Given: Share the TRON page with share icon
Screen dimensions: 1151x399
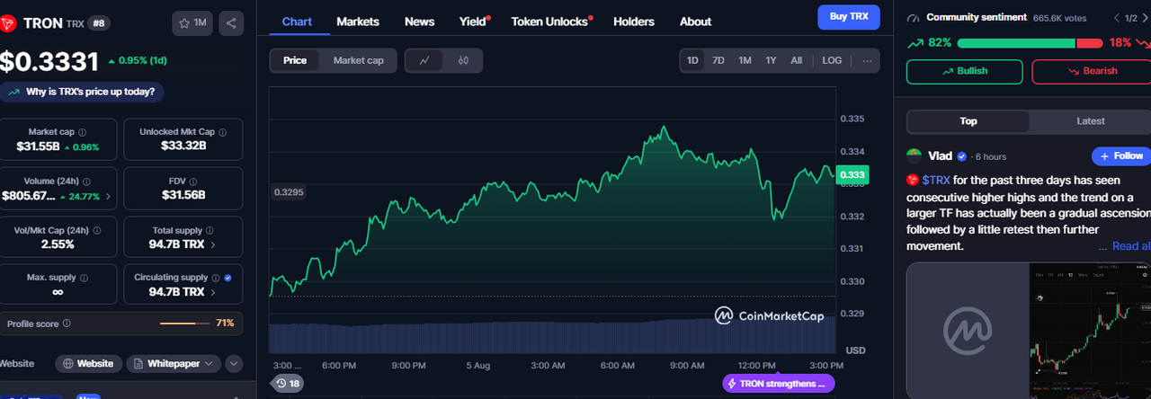Looking at the screenshot, I should [x=231, y=23].
